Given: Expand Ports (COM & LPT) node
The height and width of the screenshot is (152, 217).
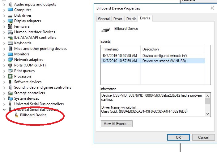Looking at the screenshot, I should pyautogui.click(x=4, y=65).
